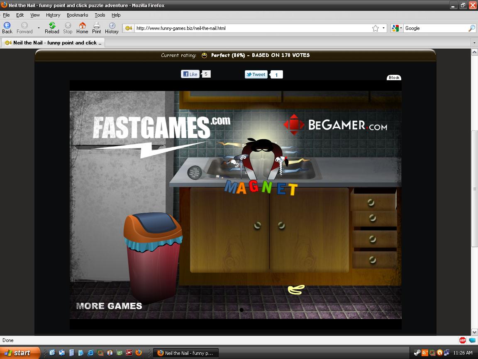478x359 pixels.
Task: Click the Perfect (86%) rating text
Action: pos(228,55)
